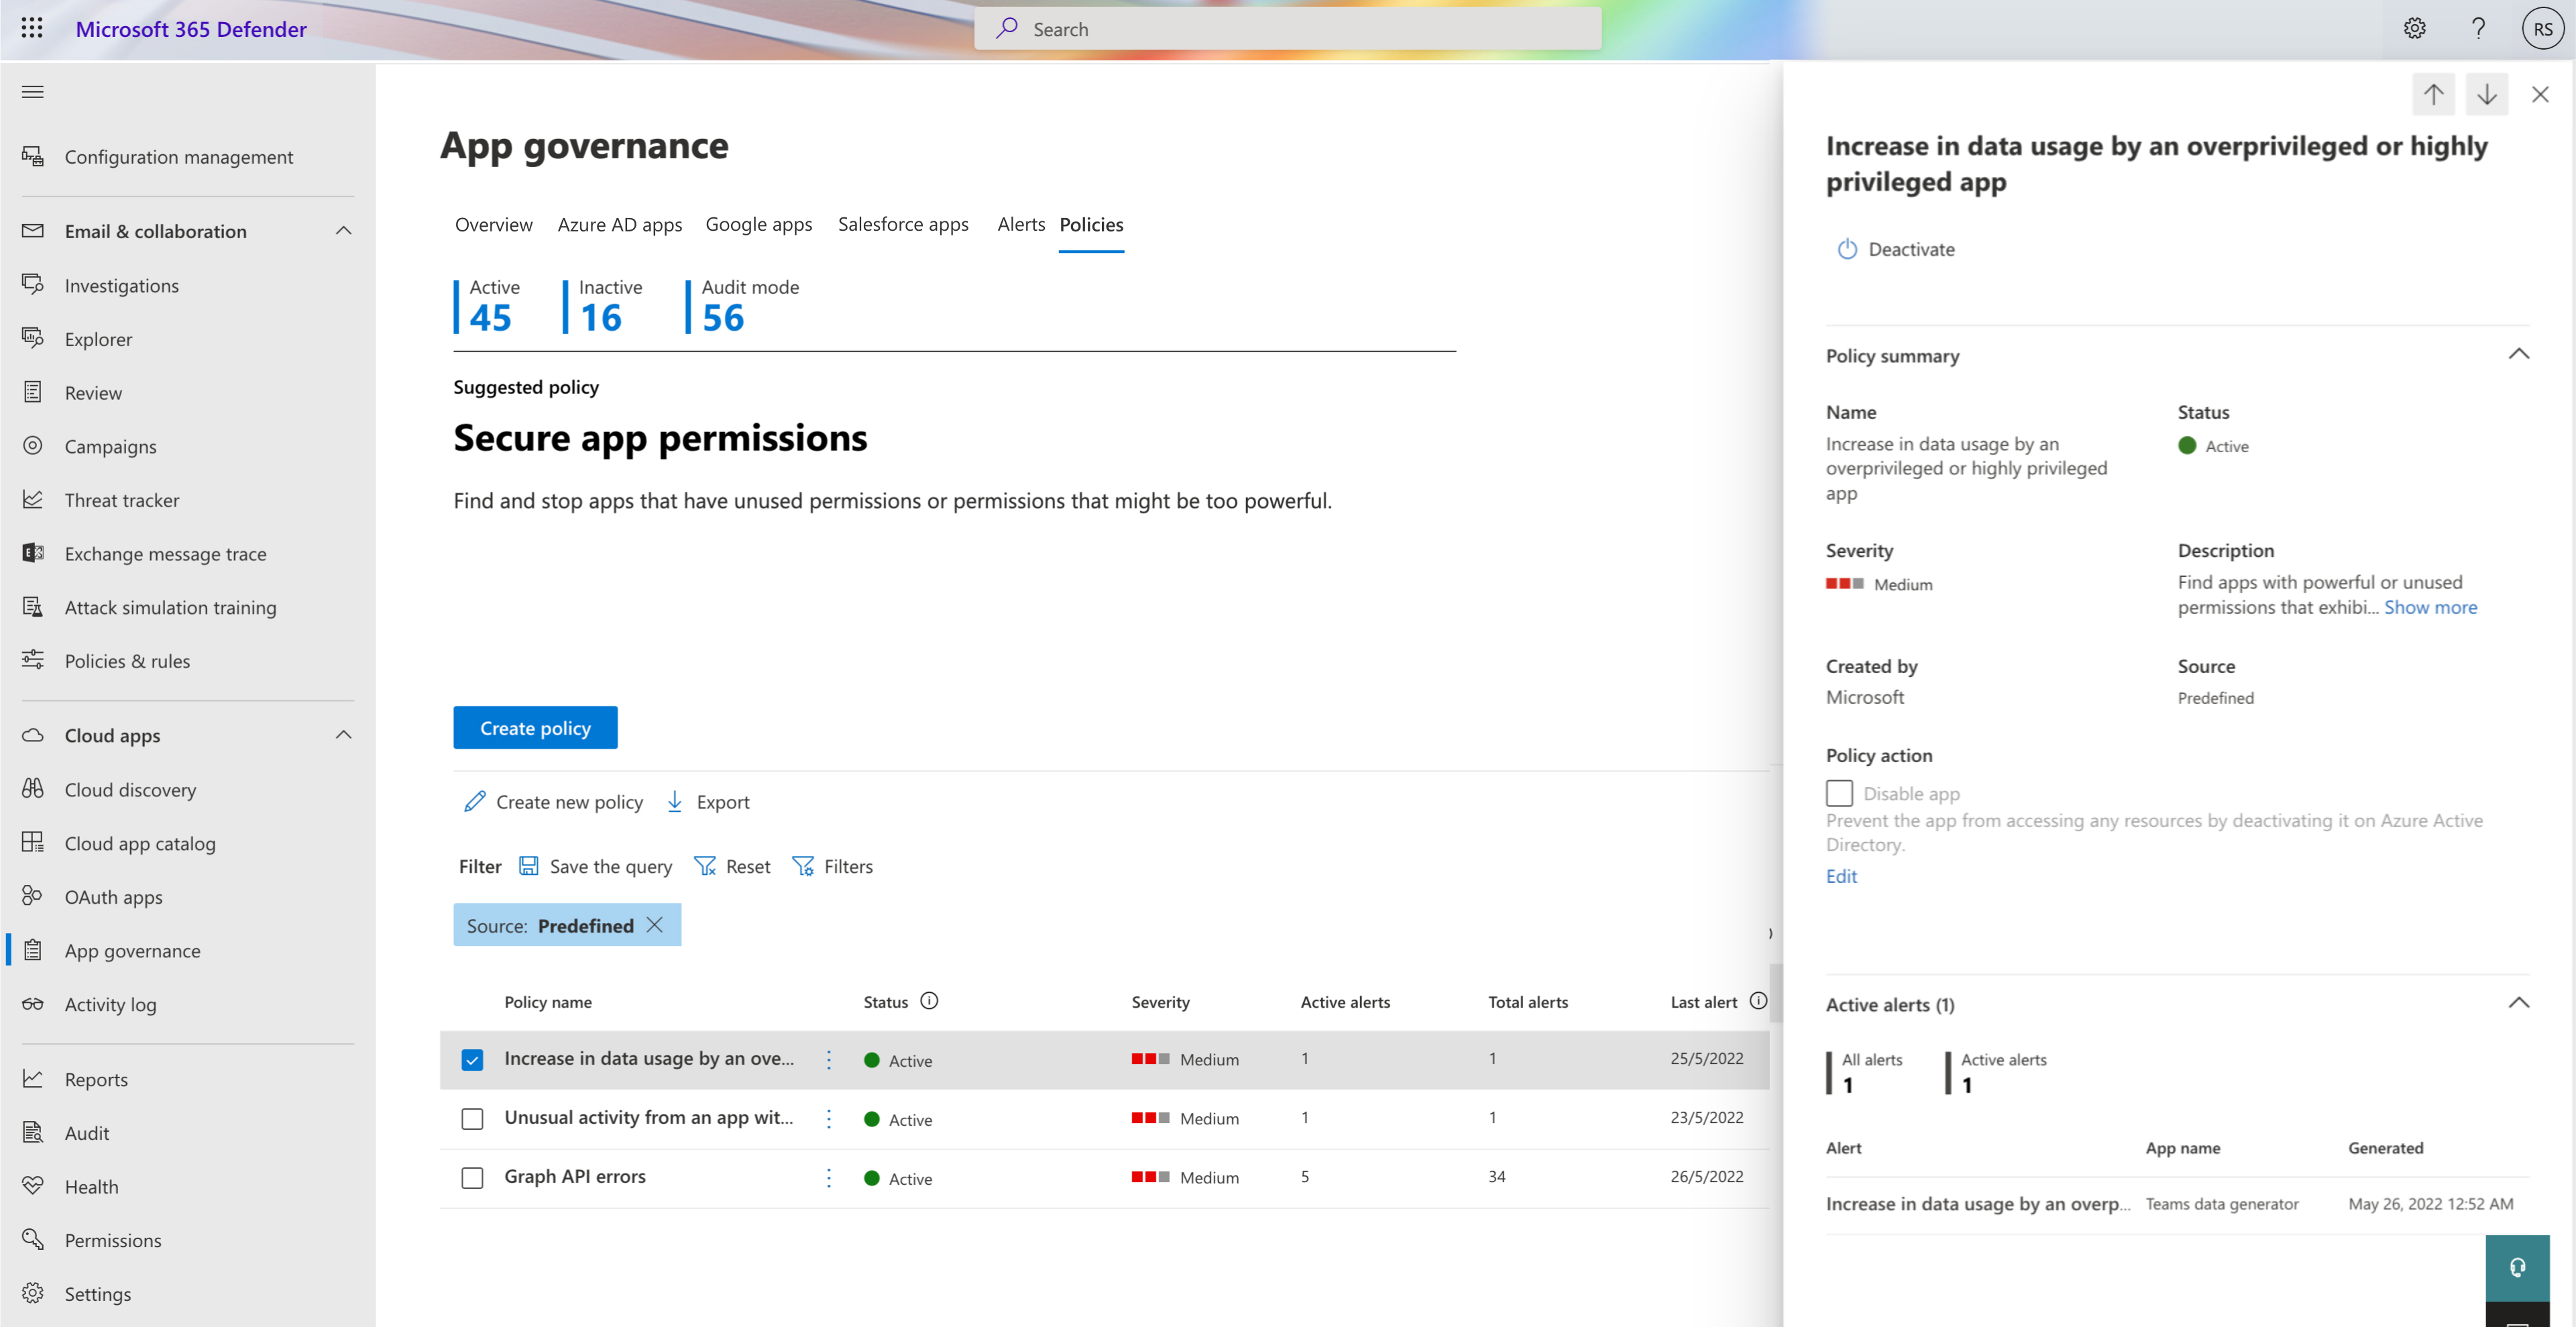Switch to the Alerts tab
Viewport: 2576px width, 1327px height.
point(1017,223)
